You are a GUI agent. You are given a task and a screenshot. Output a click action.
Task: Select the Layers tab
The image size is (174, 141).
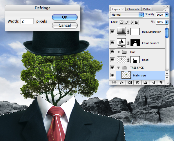tap(116, 9)
